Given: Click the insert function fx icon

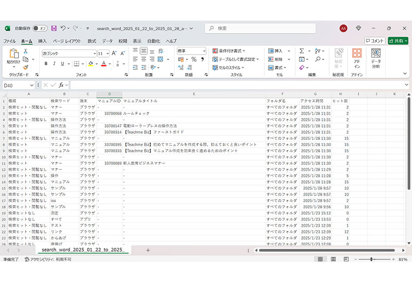Looking at the screenshot, I should click(61, 85).
